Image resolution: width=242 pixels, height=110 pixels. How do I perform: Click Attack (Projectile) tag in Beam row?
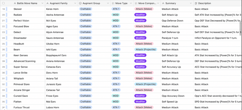[x=146, y=50]
